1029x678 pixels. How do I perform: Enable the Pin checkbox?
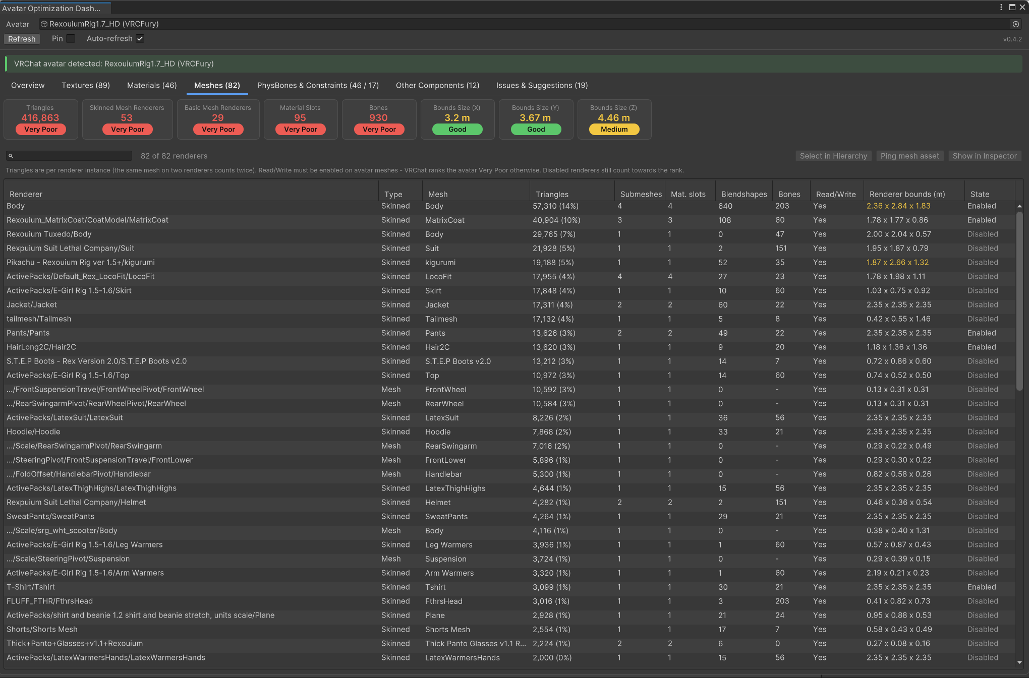[x=71, y=38]
